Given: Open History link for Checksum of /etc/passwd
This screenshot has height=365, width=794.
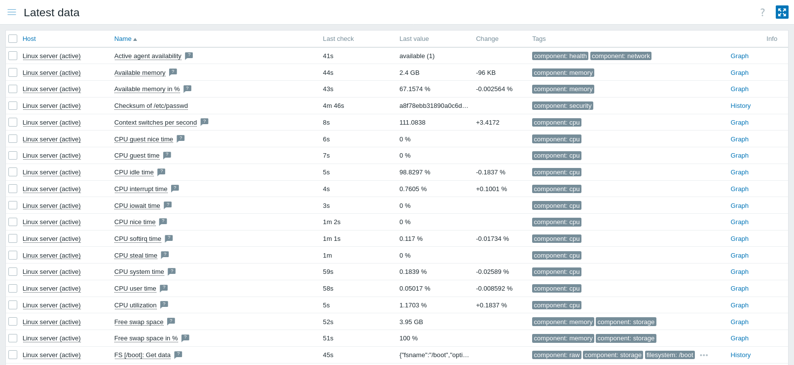Looking at the screenshot, I should [x=740, y=106].
